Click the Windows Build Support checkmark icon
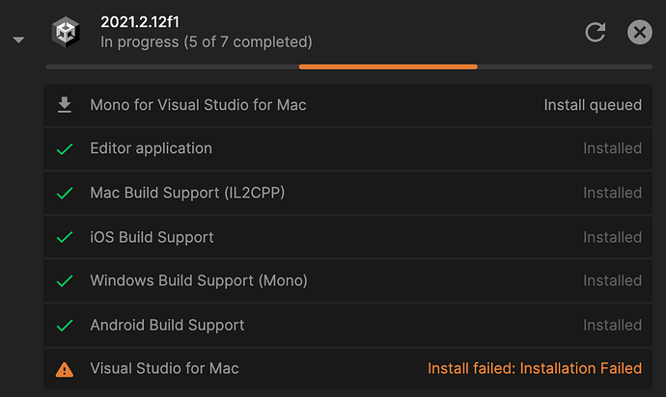 pos(65,281)
